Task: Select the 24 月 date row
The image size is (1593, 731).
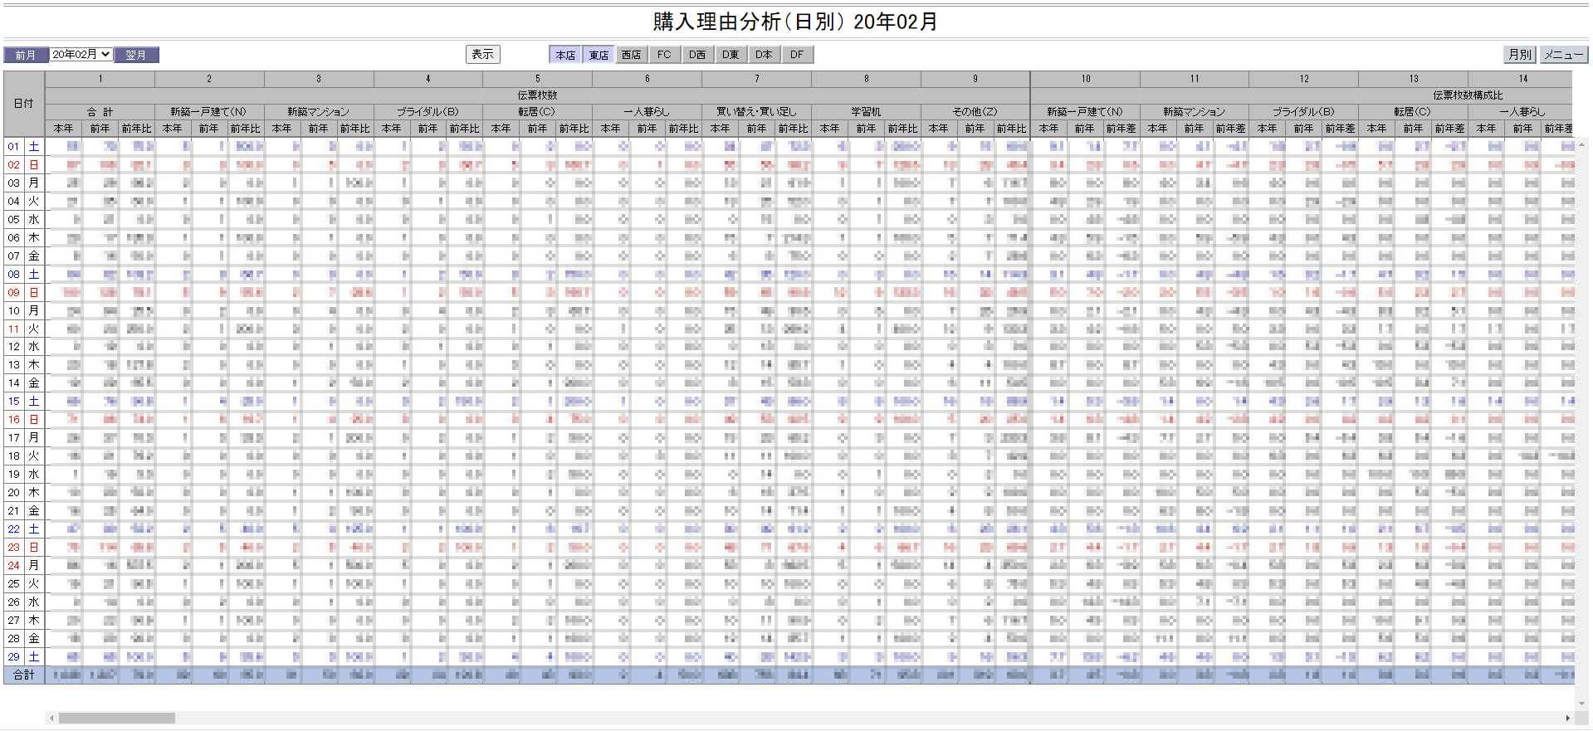Action: (x=24, y=566)
